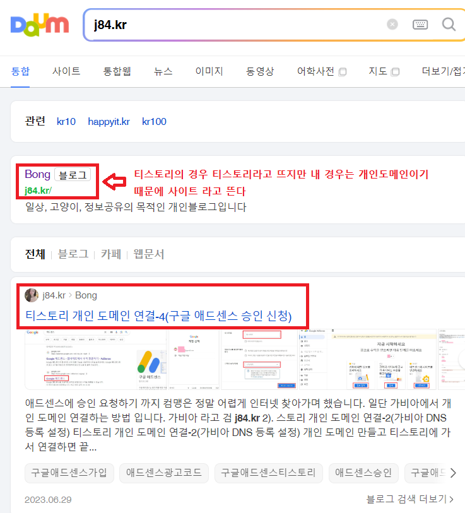Open the 이미지 tab

[209, 71]
